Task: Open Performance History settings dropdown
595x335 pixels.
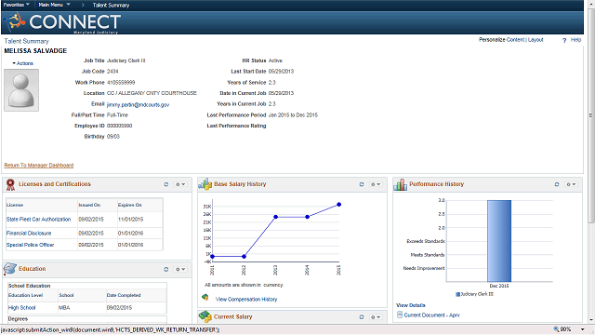Action: pos(571,184)
